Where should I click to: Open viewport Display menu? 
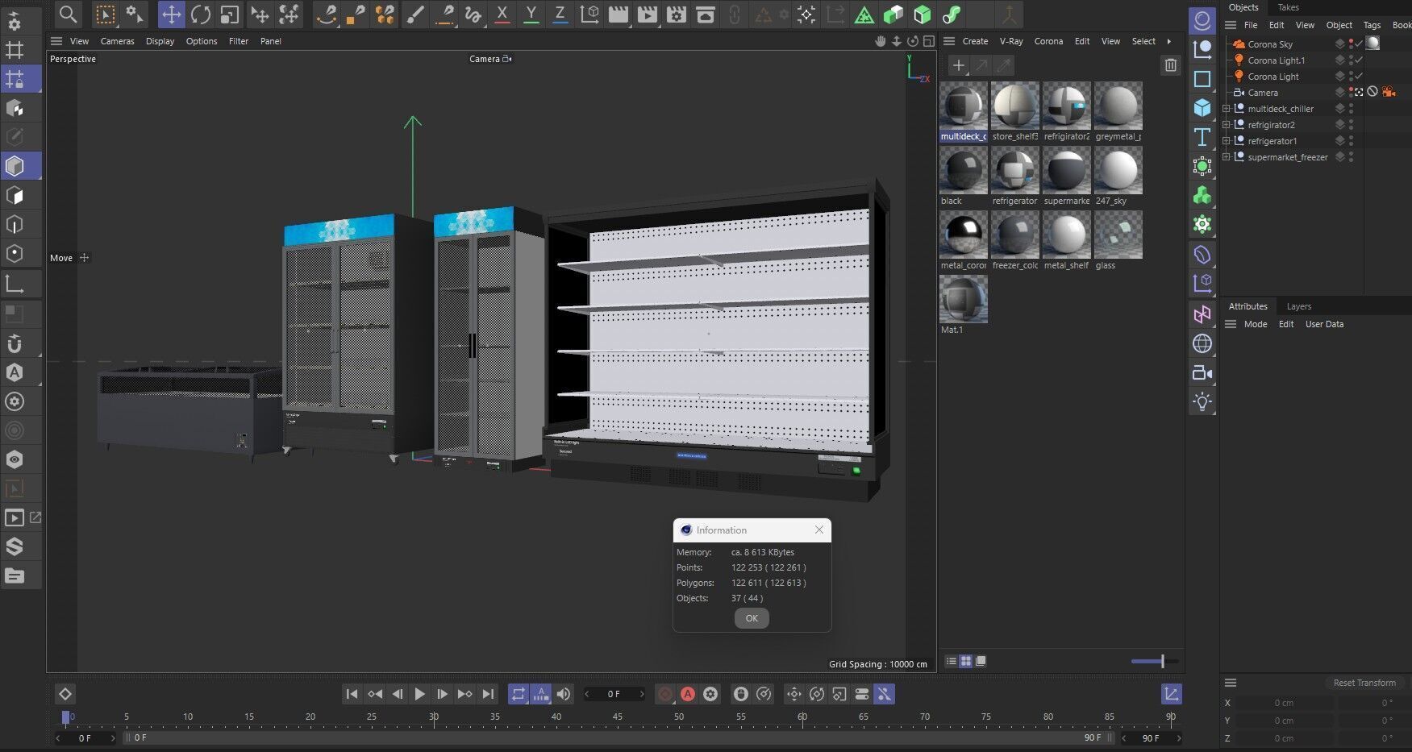pyautogui.click(x=160, y=41)
